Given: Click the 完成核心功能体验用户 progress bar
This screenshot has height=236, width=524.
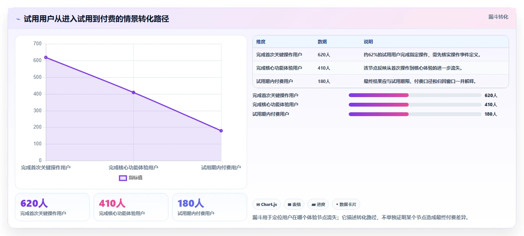Looking at the screenshot, I should pyautogui.click(x=415, y=105).
